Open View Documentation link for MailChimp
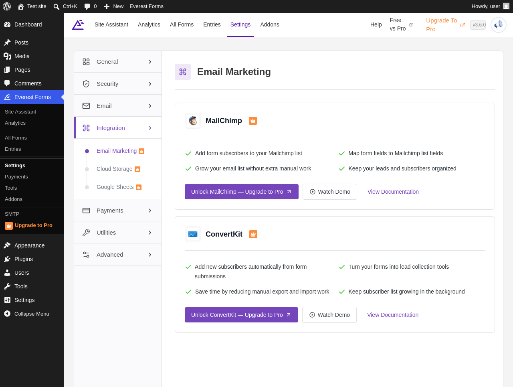This screenshot has height=387, width=513. [393, 192]
